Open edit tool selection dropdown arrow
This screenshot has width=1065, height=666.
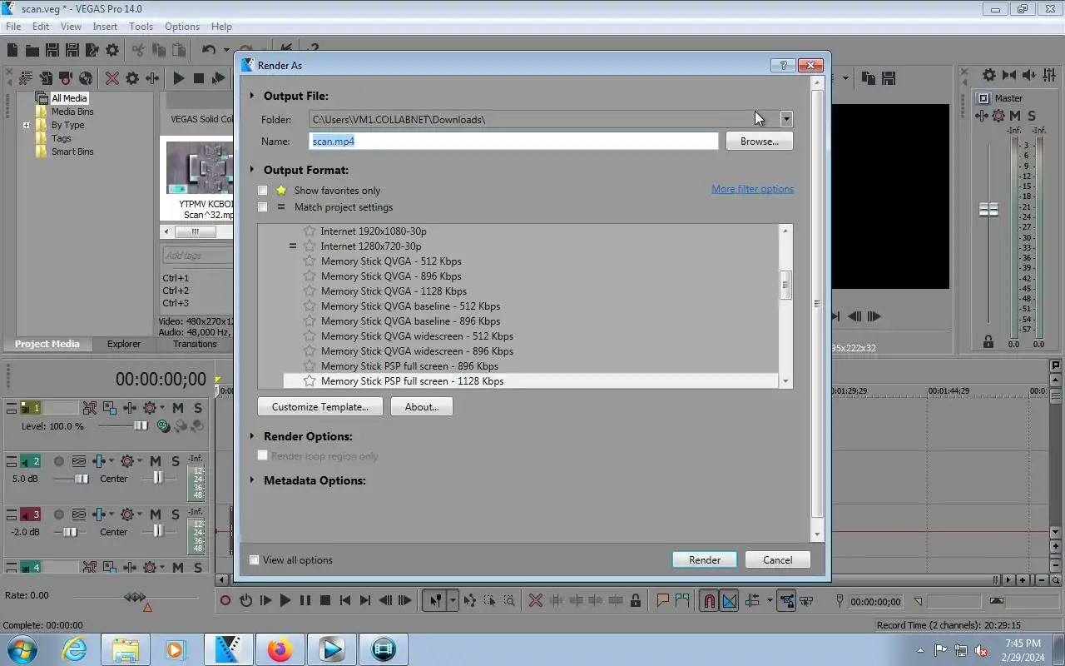[453, 600]
